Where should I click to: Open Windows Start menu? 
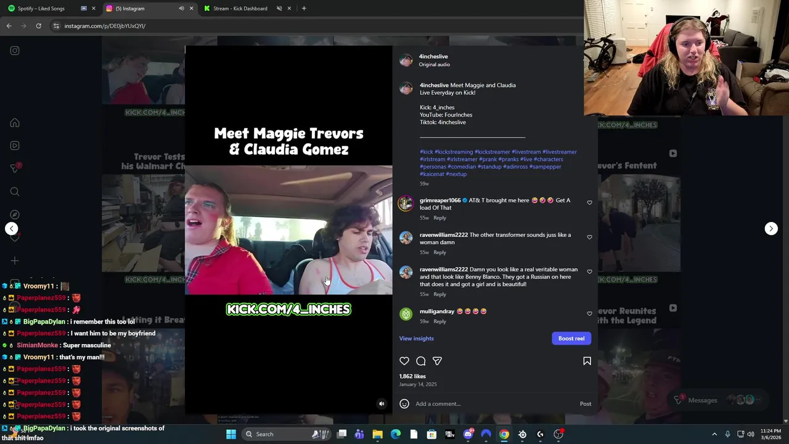tap(231, 434)
